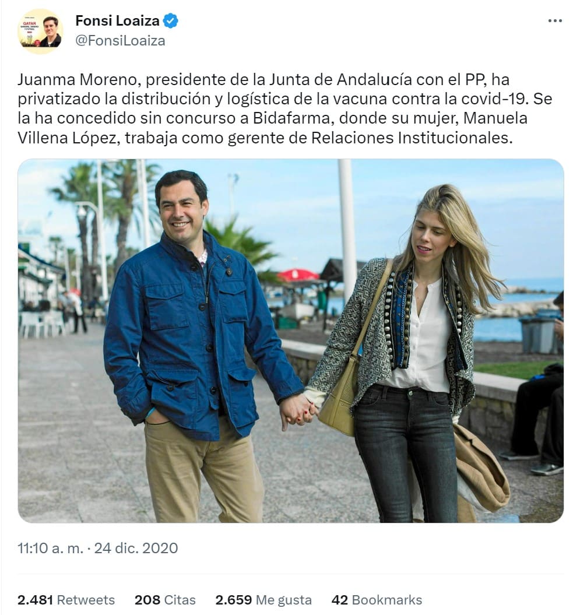Screen dimensions: 580x615
Task: View the 208 Citas quote tweets
Action: (x=165, y=600)
